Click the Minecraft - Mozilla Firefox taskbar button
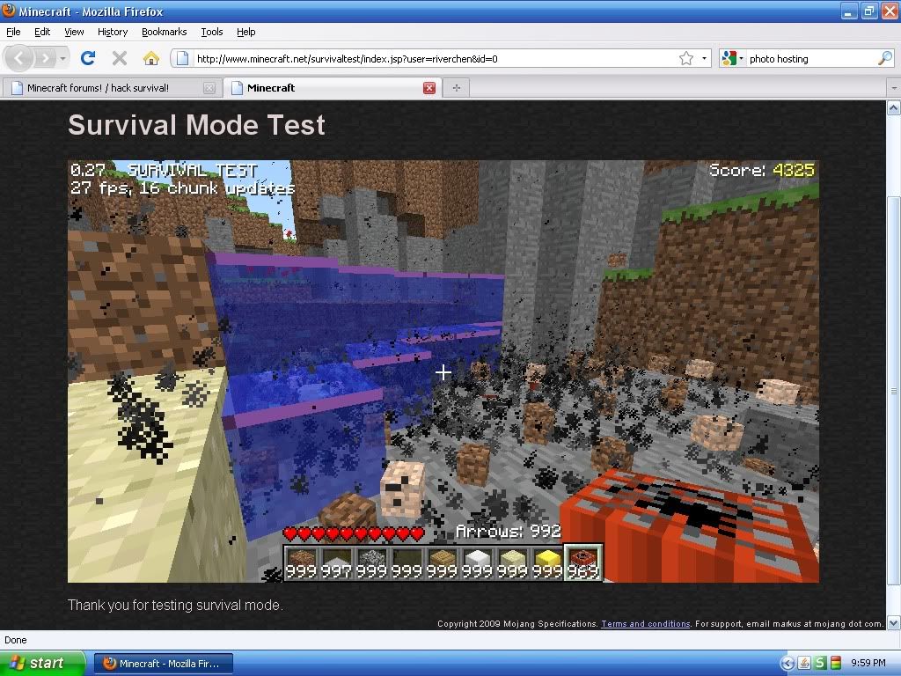This screenshot has width=901, height=676. coord(164,664)
